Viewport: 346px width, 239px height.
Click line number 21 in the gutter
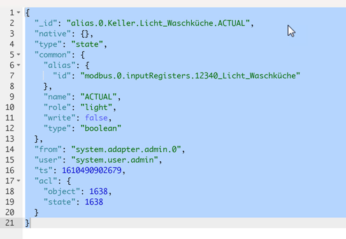10,223
